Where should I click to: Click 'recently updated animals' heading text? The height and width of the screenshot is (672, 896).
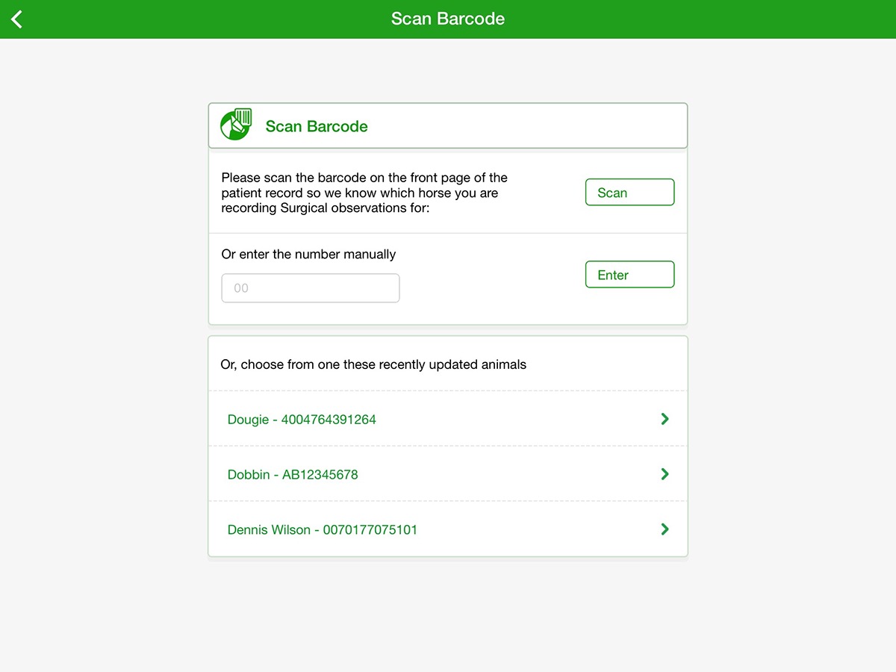pos(373,365)
